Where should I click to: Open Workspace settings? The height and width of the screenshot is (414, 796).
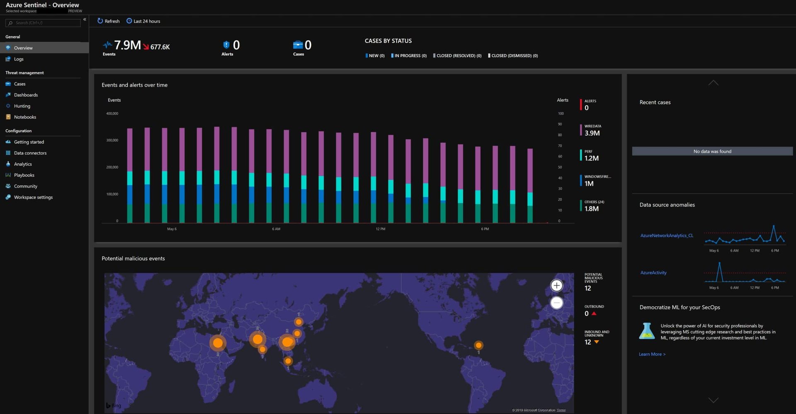[x=33, y=197]
